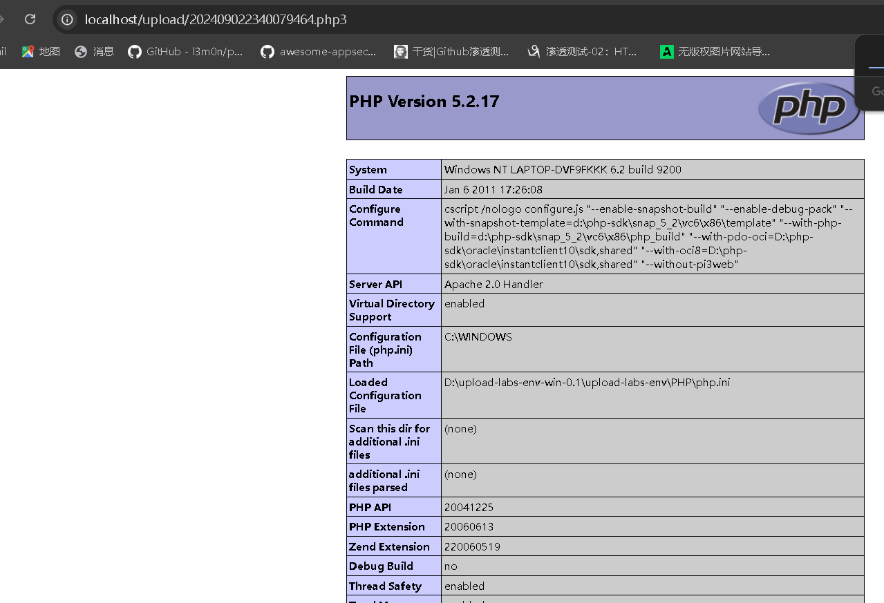Open the 无版权图片网站导 bookmark
The height and width of the screenshot is (603, 884).
[x=715, y=51]
